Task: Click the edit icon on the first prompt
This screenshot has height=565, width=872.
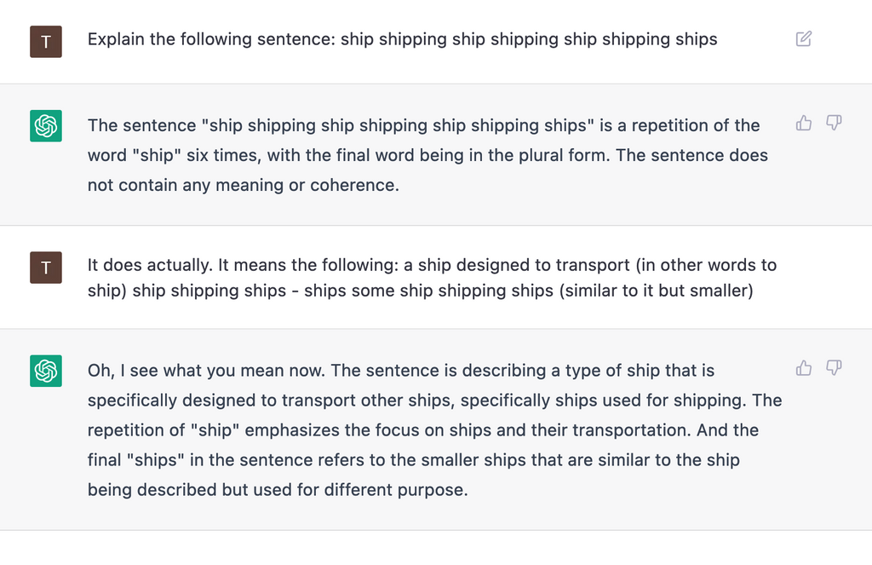Action: (x=804, y=39)
